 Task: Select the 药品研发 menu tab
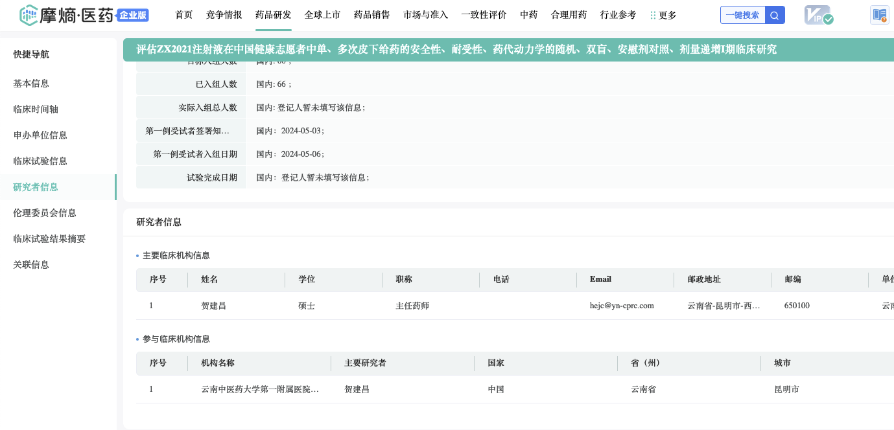pos(273,15)
